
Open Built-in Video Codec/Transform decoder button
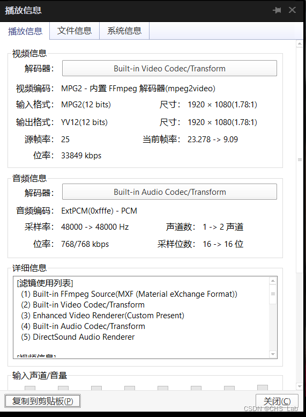tap(169, 68)
